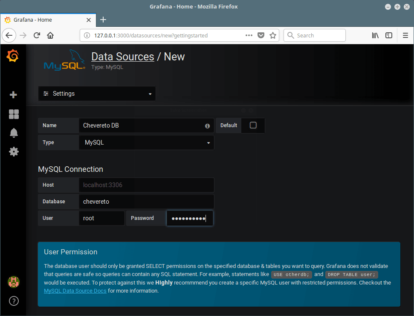Click the Data Sources breadcrumb link

point(123,57)
